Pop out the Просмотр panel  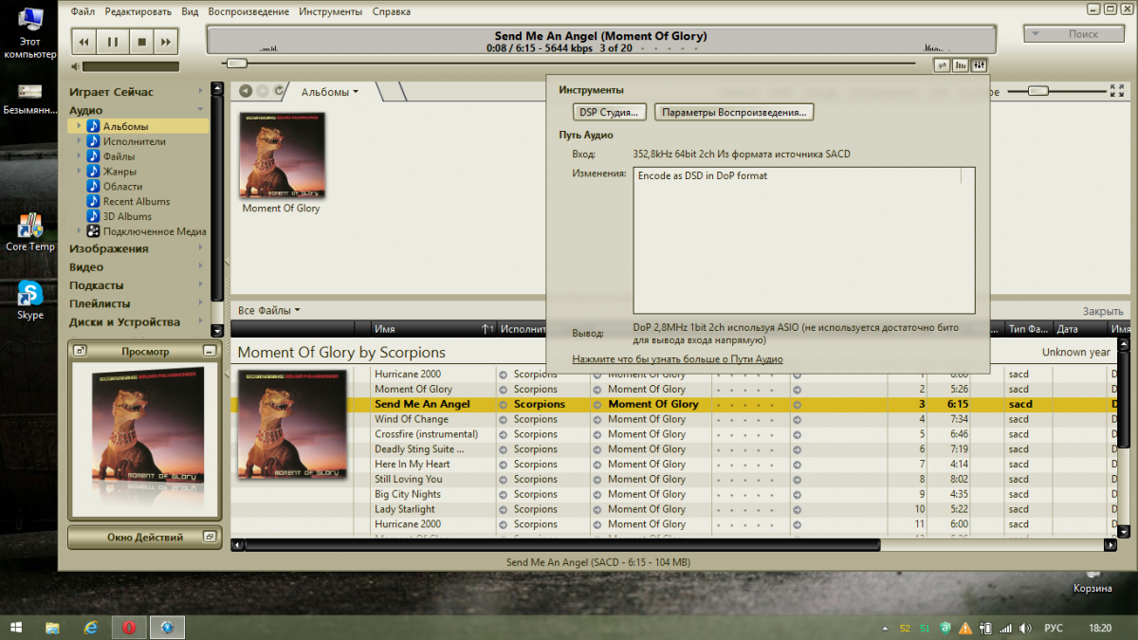point(81,352)
